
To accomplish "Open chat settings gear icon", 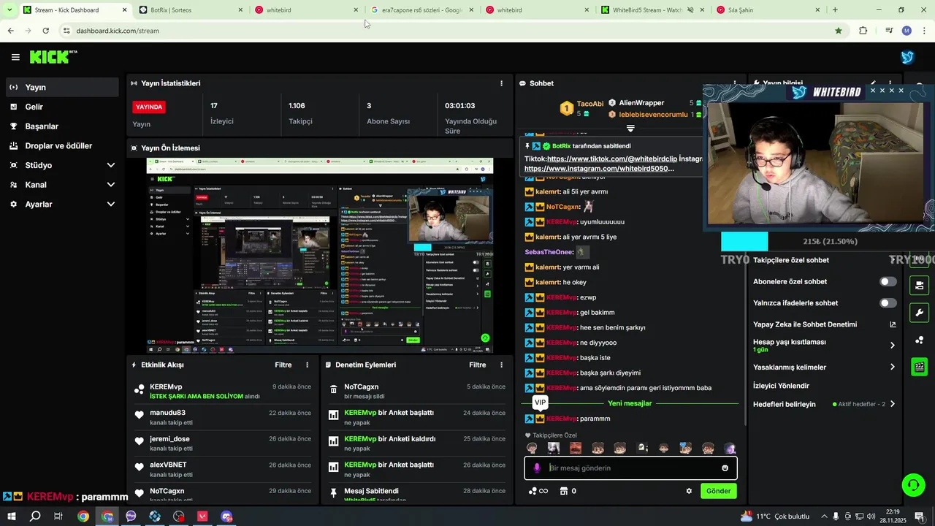I will tap(689, 491).
